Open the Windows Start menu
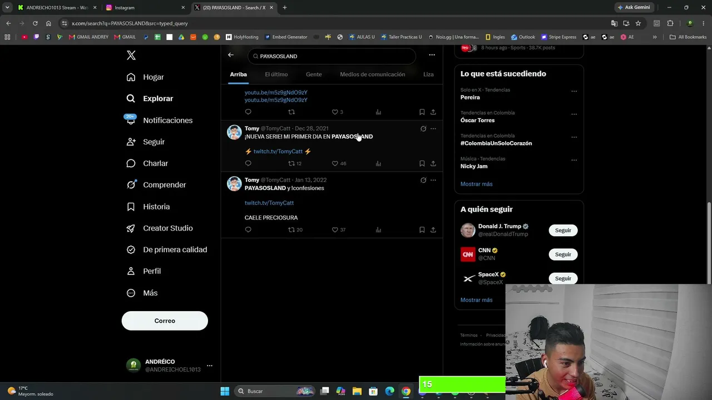Image resolution: width=712 pixels, height=400 pixels. pyautogui.click(x=225, y=391)
